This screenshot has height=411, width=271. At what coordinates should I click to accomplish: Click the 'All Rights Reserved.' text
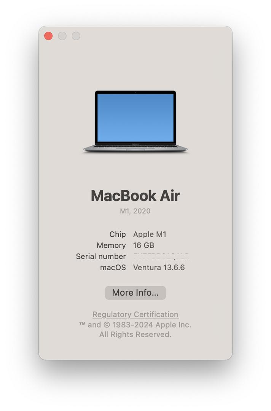(x=135, y=335)
